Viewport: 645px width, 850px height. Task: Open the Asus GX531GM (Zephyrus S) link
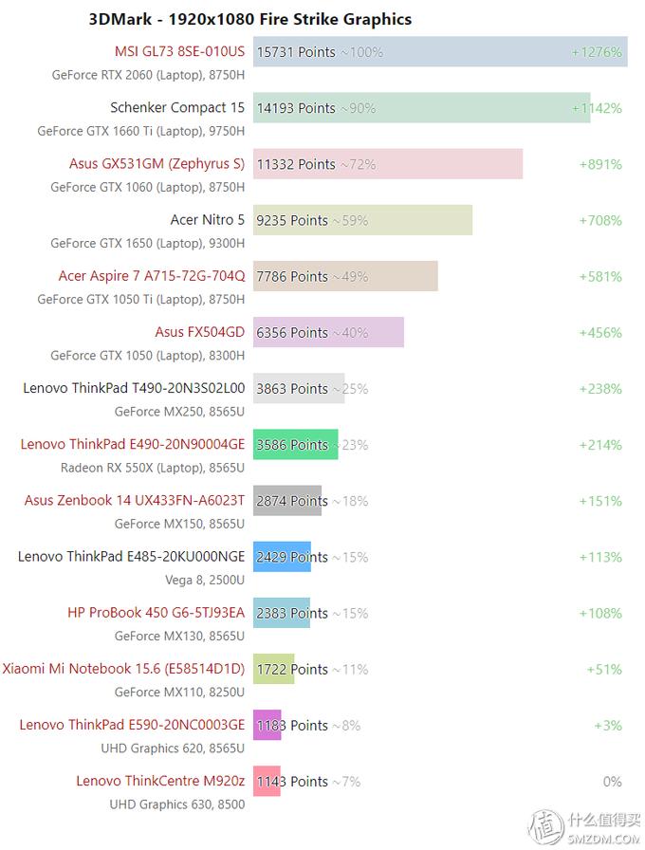(157, 164)
